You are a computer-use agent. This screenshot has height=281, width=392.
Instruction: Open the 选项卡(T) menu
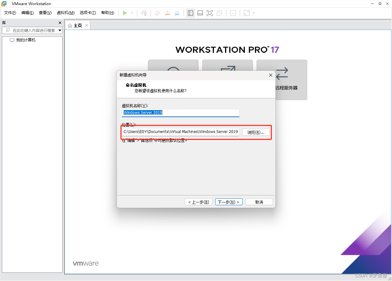88,13
